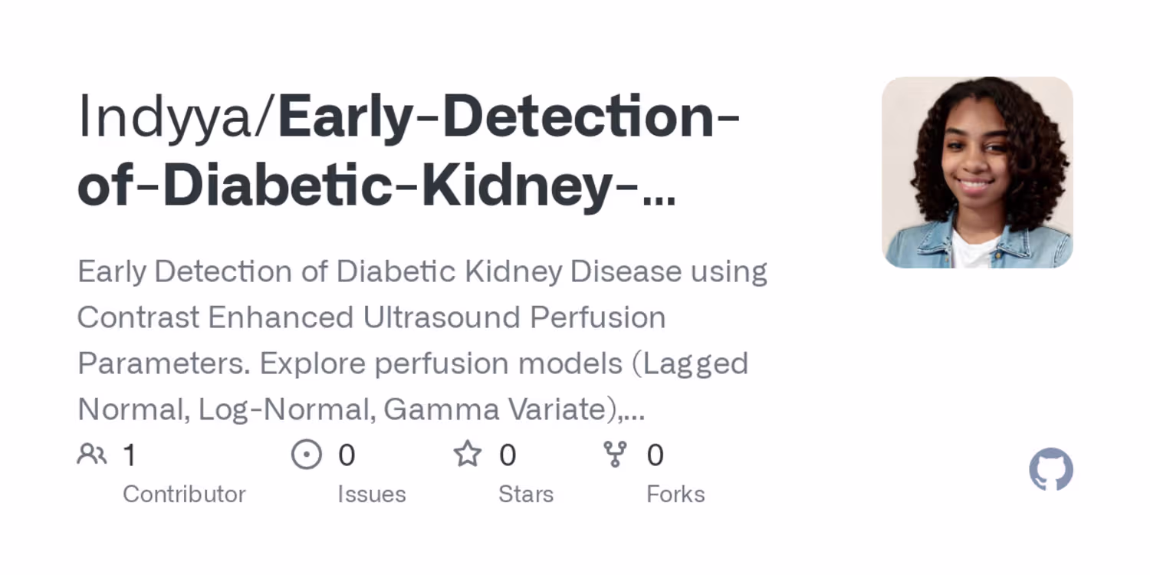Open the repository owner's avatar photo

tap(977, 172)
